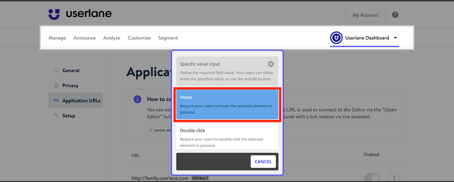This screenshot has height=182, width=454.
Task: Click the Application URLs link icon
Action: 56,100
